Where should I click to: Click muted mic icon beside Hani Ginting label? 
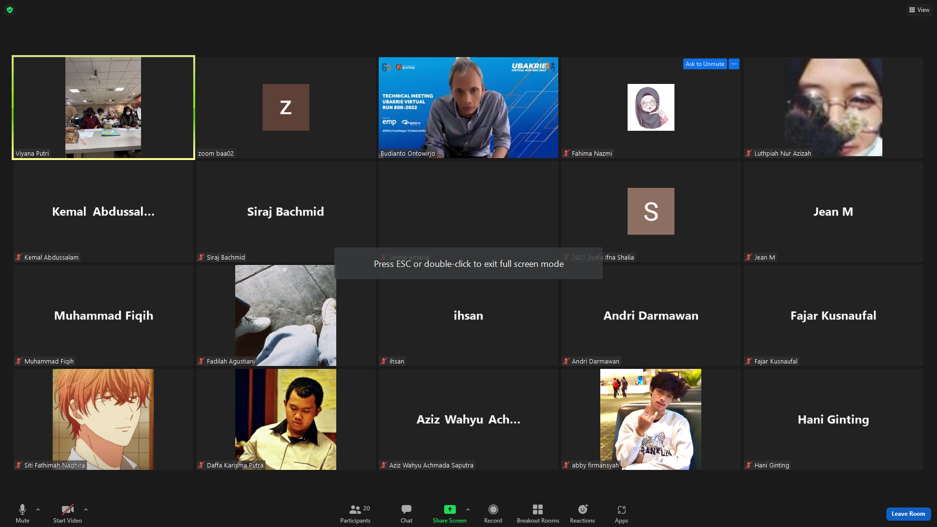(749, 465)
